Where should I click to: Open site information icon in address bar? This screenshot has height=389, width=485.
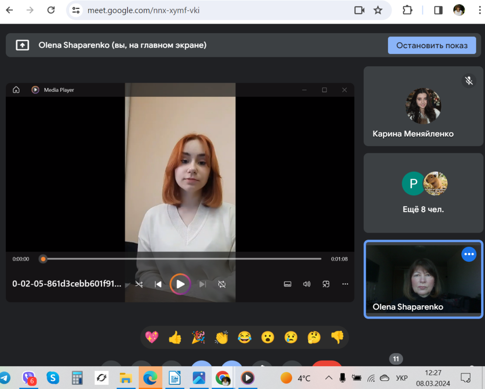click(76, 10)
